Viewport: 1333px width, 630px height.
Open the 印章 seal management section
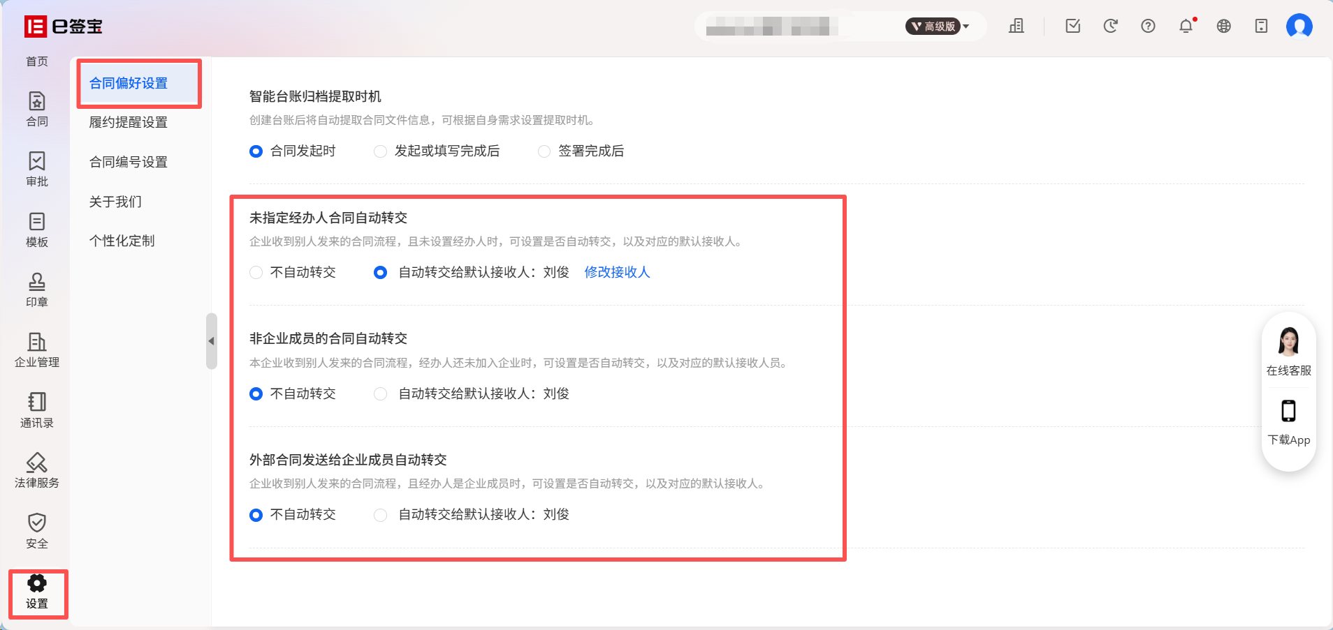tap(37, 290)
